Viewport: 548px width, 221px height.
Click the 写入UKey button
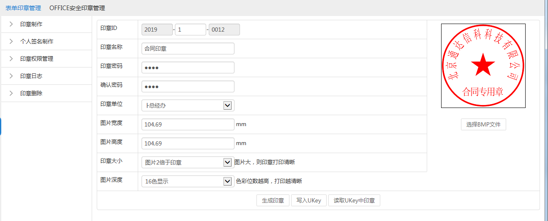[309, 200]
